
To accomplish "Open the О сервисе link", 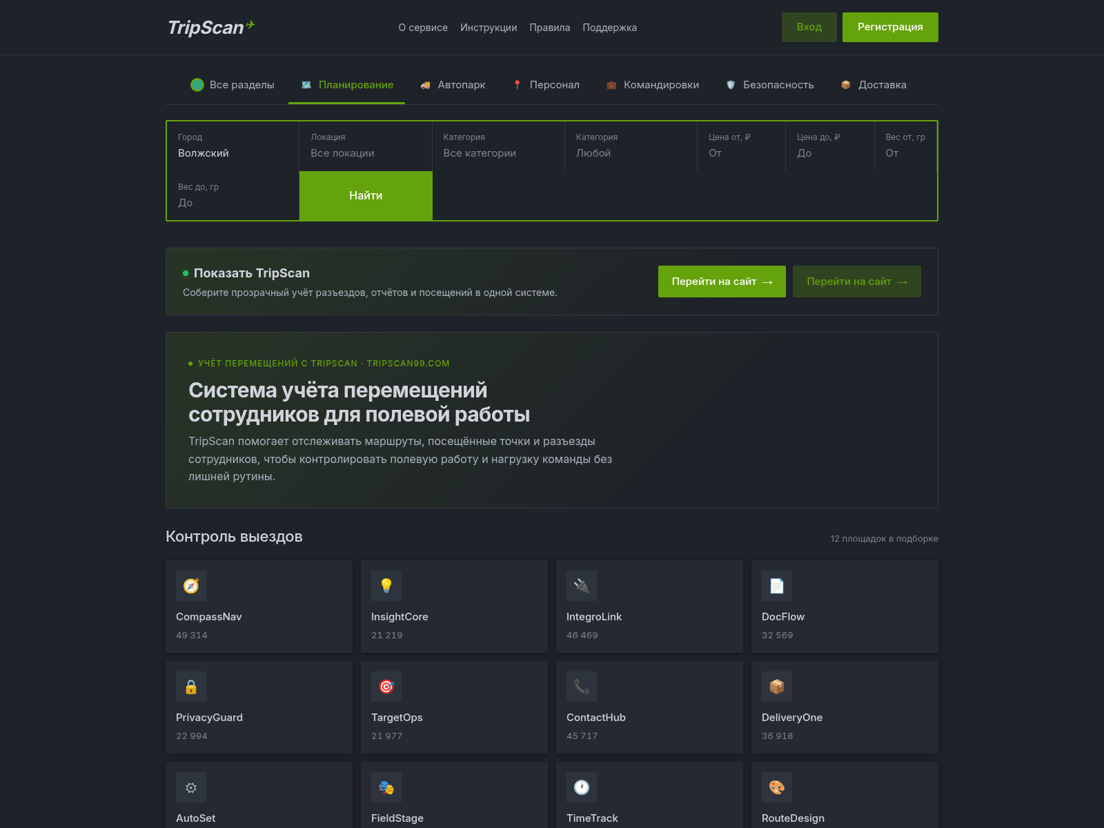I will [423, 28].
